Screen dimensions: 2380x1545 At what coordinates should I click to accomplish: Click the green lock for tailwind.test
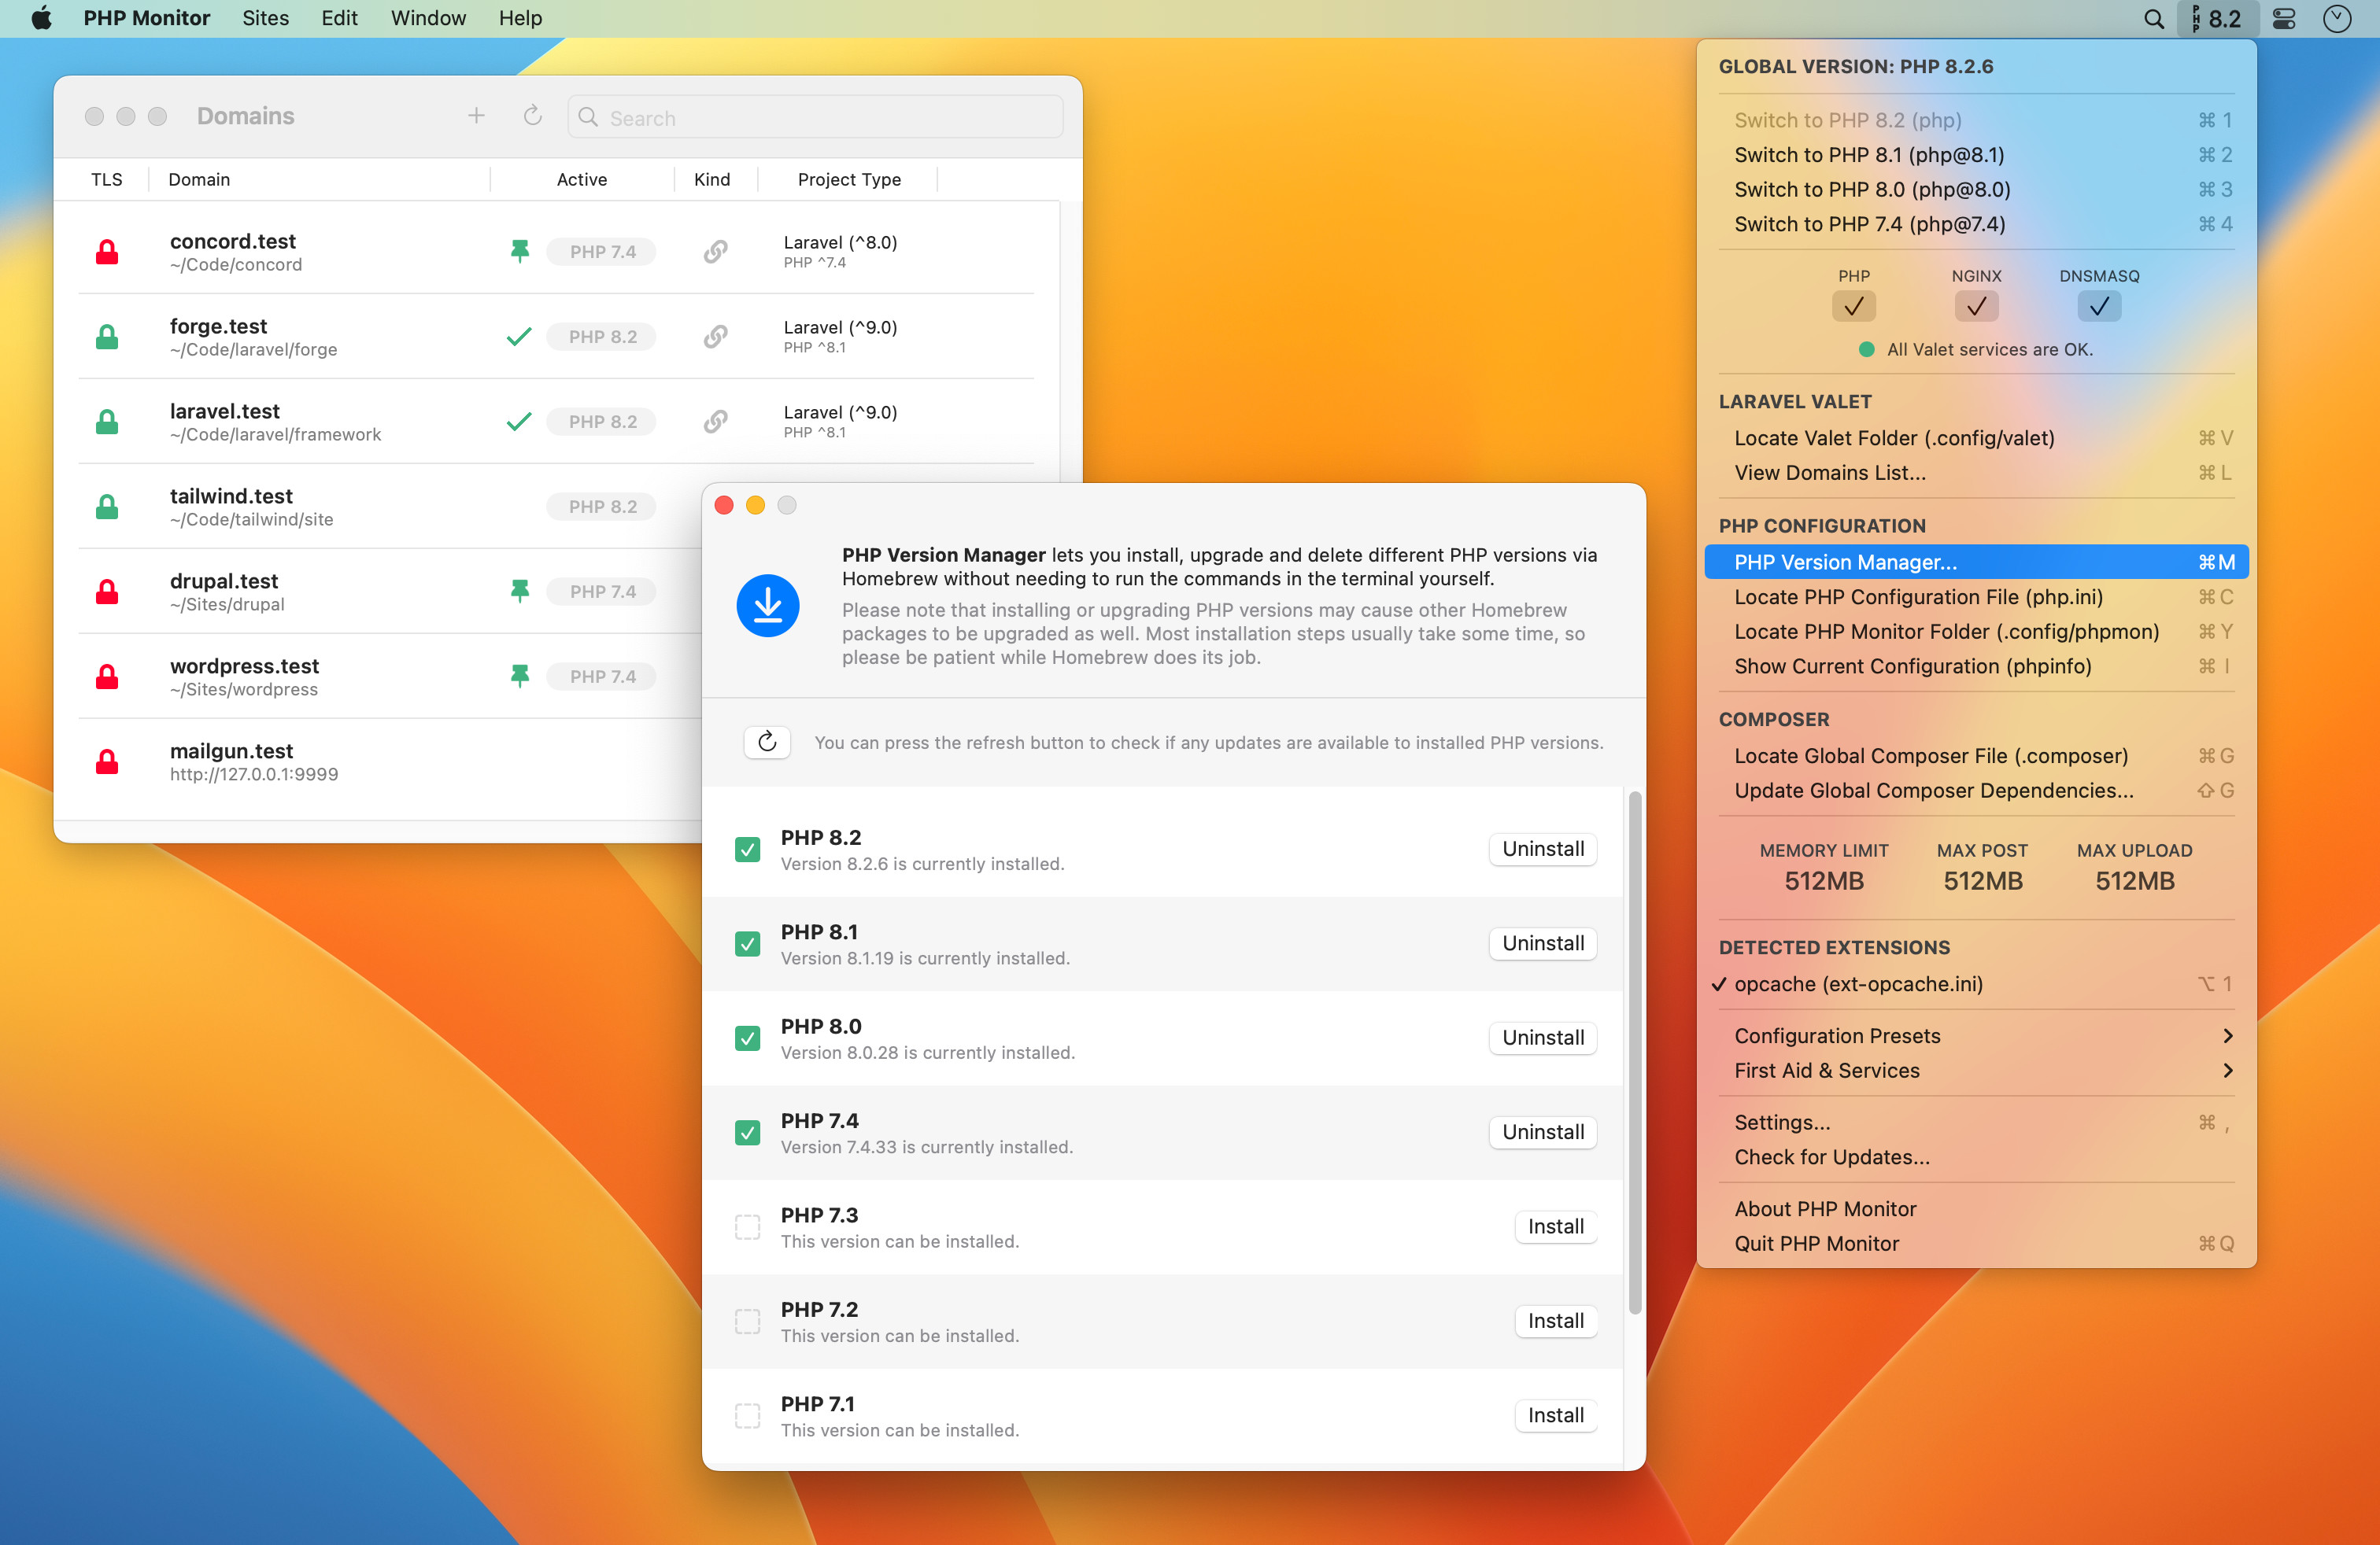107,506
